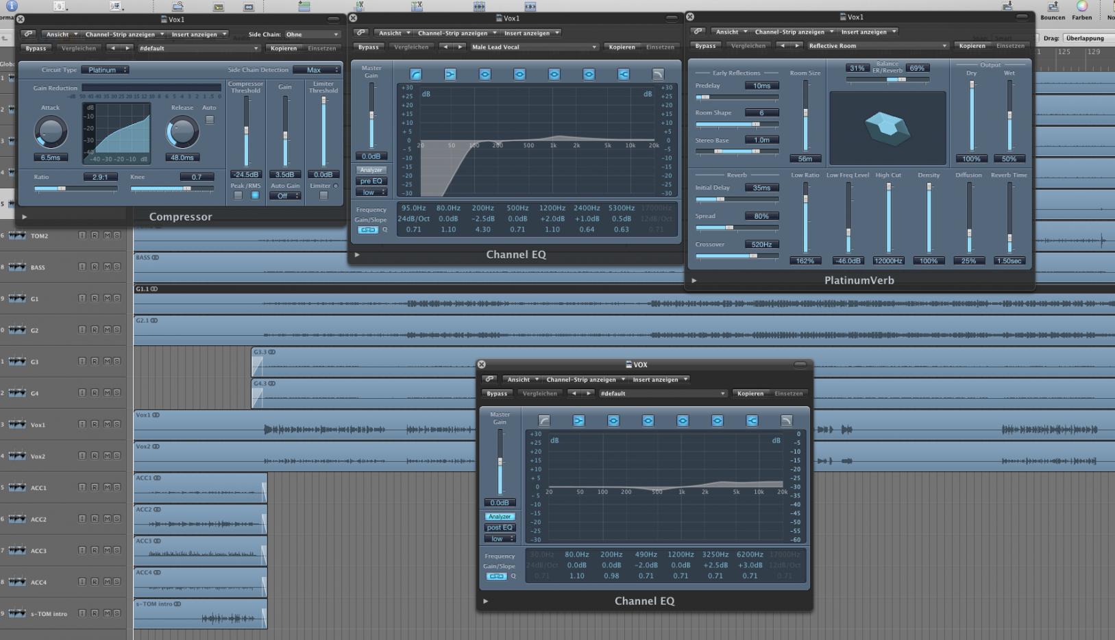Open the Auto Gain Off dropdown
Screen dimensions: 1115x640
[285, 196]
